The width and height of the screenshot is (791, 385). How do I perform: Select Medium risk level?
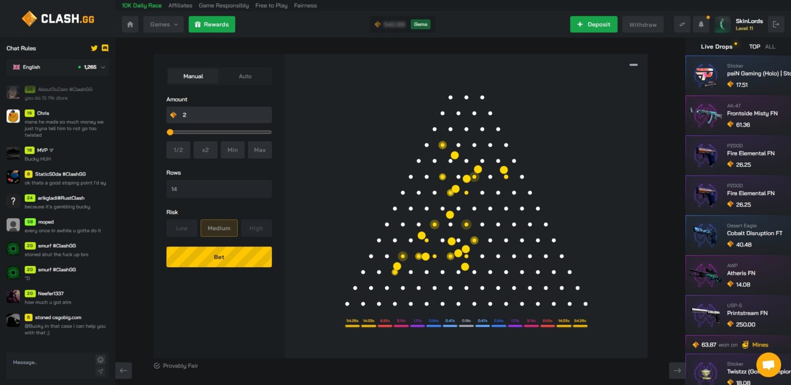pos(219,228)
